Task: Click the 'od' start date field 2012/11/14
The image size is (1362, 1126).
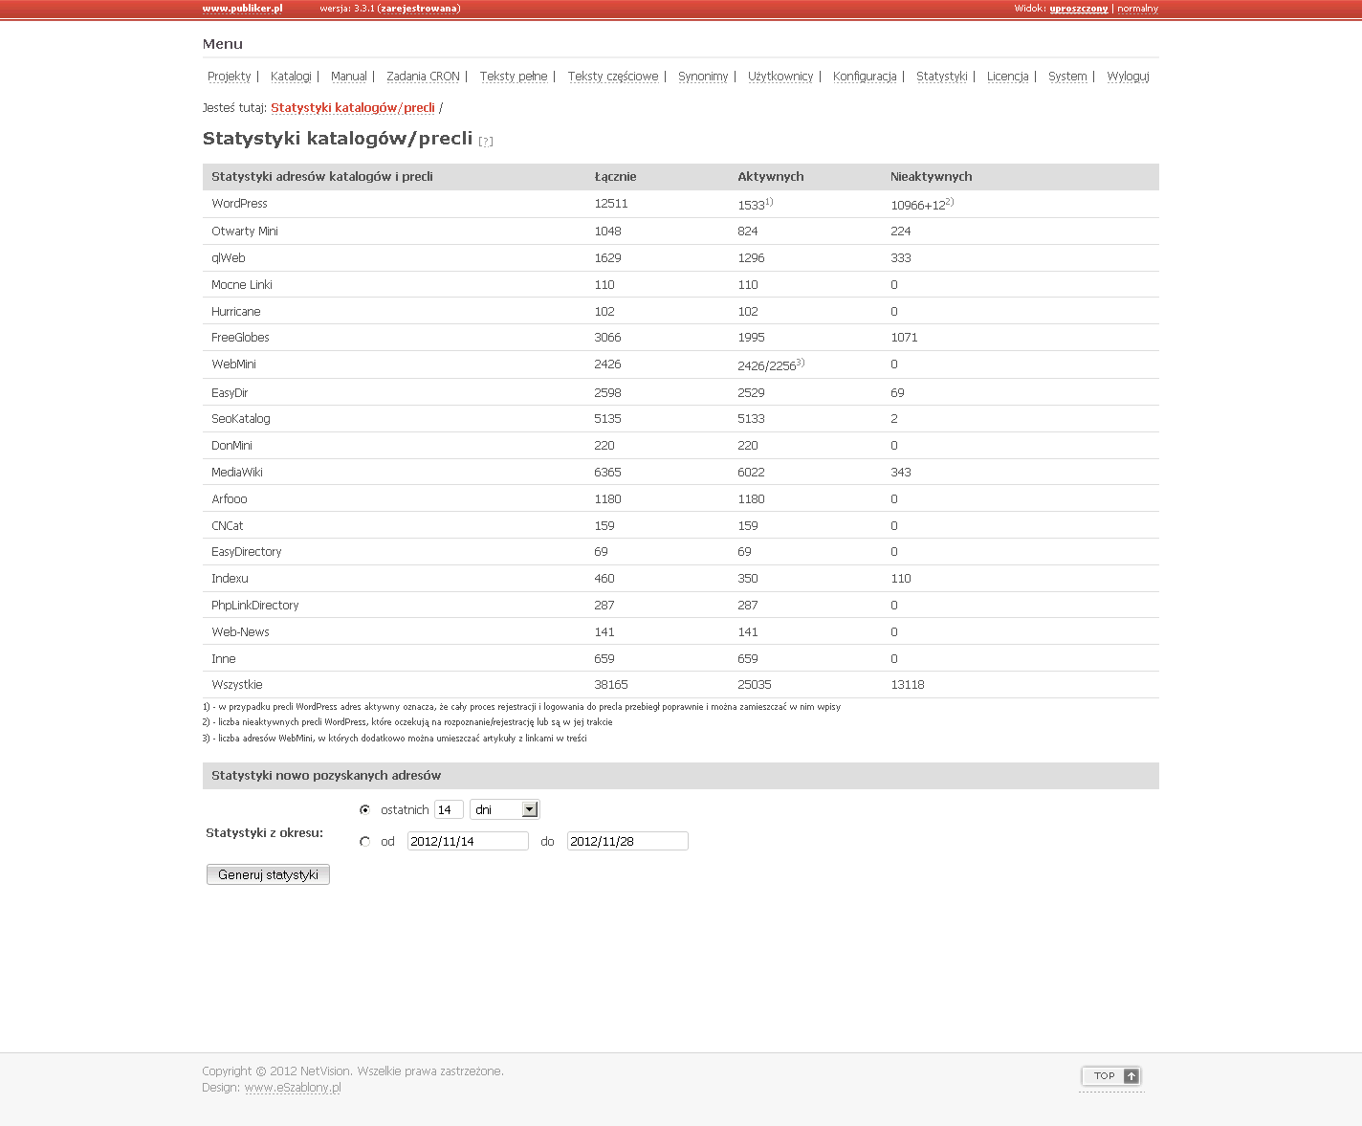Action: point(468,842)
